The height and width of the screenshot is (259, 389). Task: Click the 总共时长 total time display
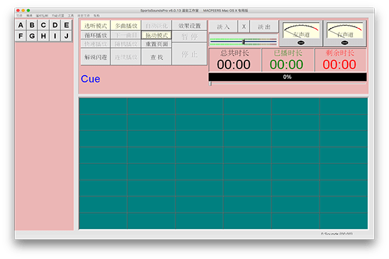[235, 60]
